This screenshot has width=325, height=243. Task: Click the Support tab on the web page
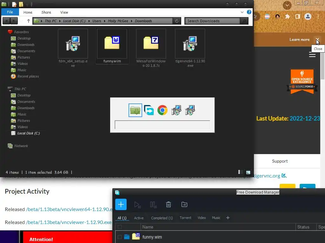tap(280, 161)
